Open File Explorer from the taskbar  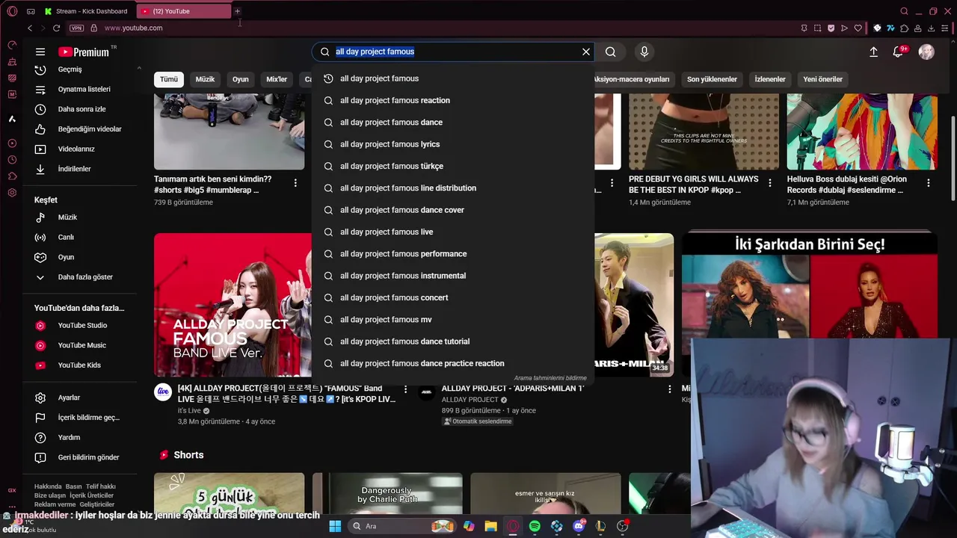490,526
